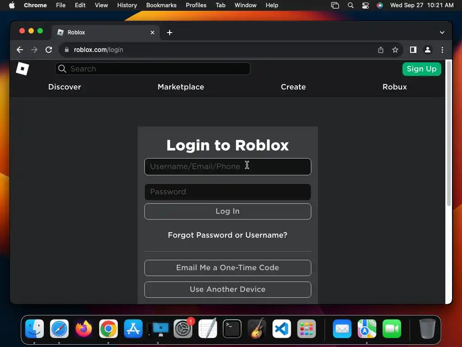Open the Trash in the Dock

[427, 329]
